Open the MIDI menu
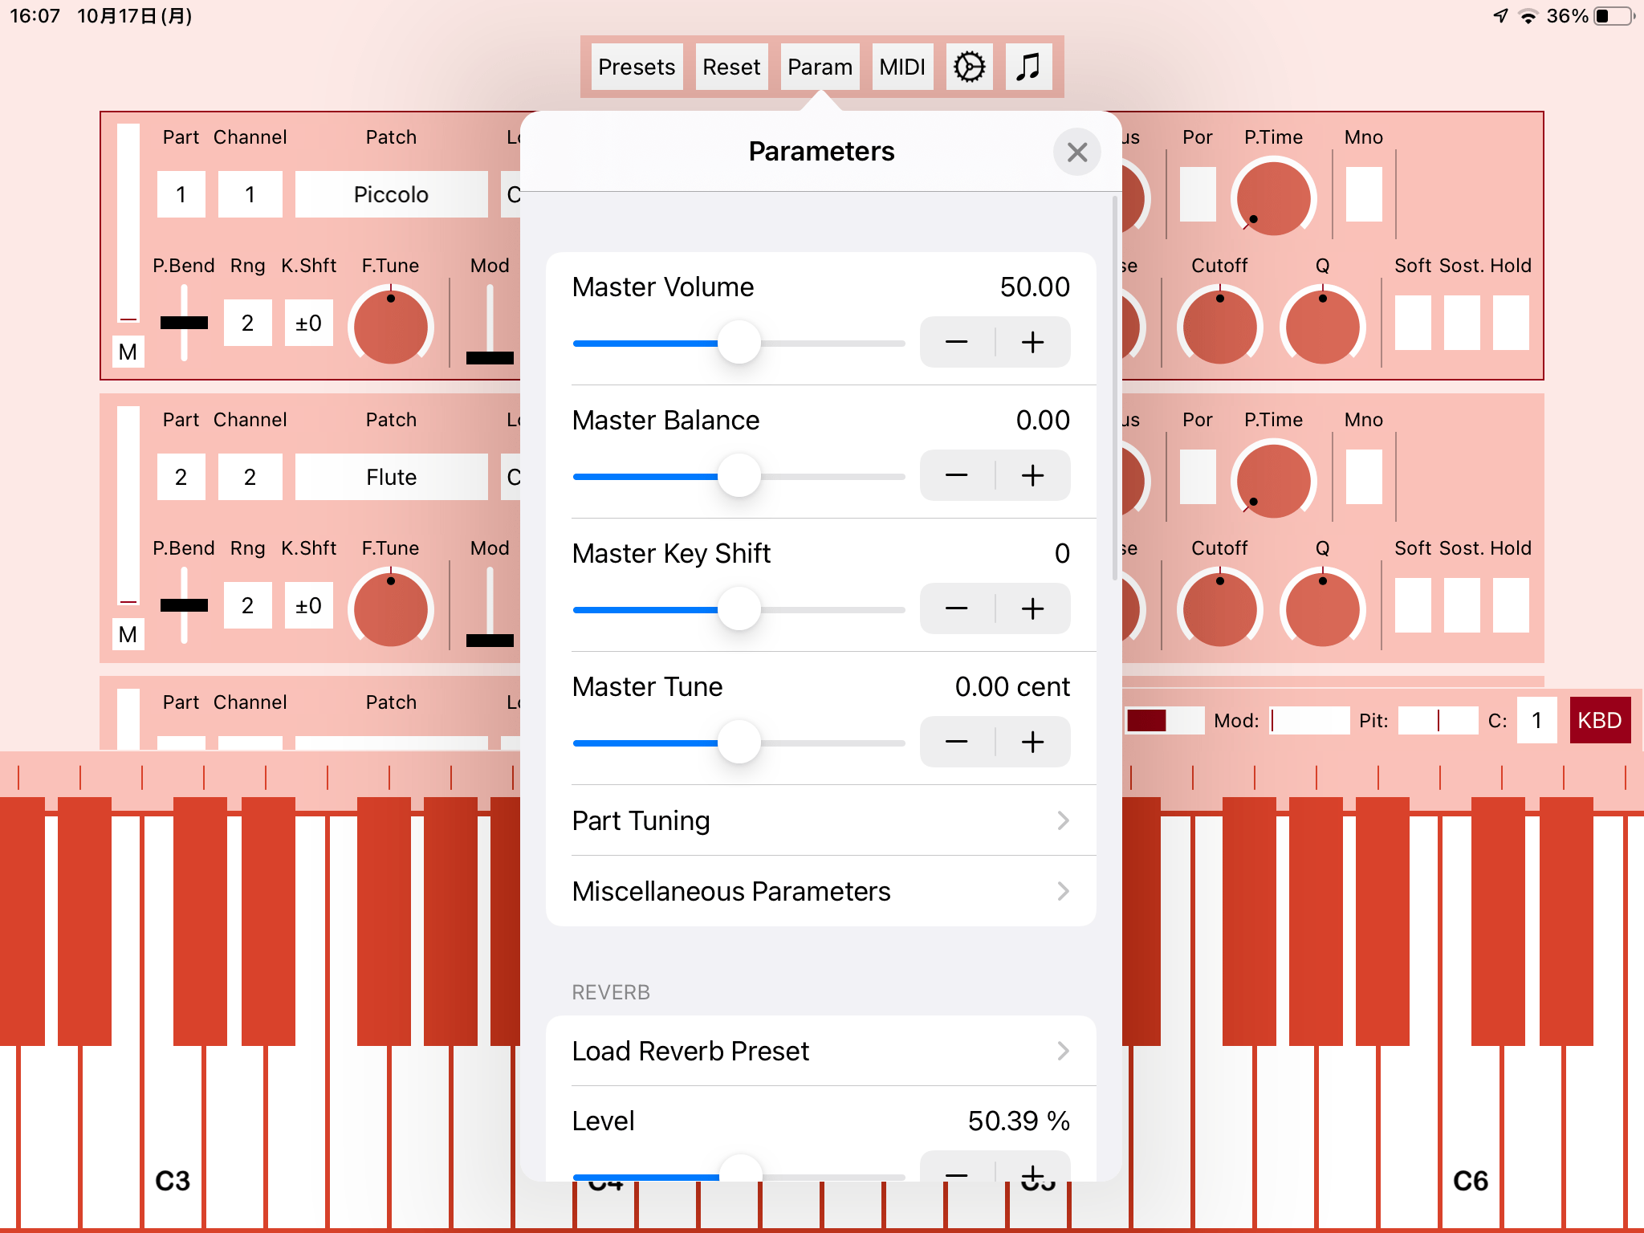This screenshot has height=1233, width=1644. (x=902, y=67)
